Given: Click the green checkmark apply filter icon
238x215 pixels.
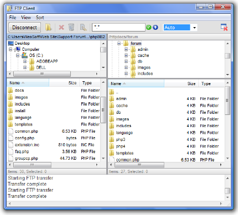Looking at the screenshot, I should [x=149, y=28].
